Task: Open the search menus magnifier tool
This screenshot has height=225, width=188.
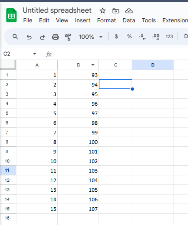Action: click(x=15, y=37)
